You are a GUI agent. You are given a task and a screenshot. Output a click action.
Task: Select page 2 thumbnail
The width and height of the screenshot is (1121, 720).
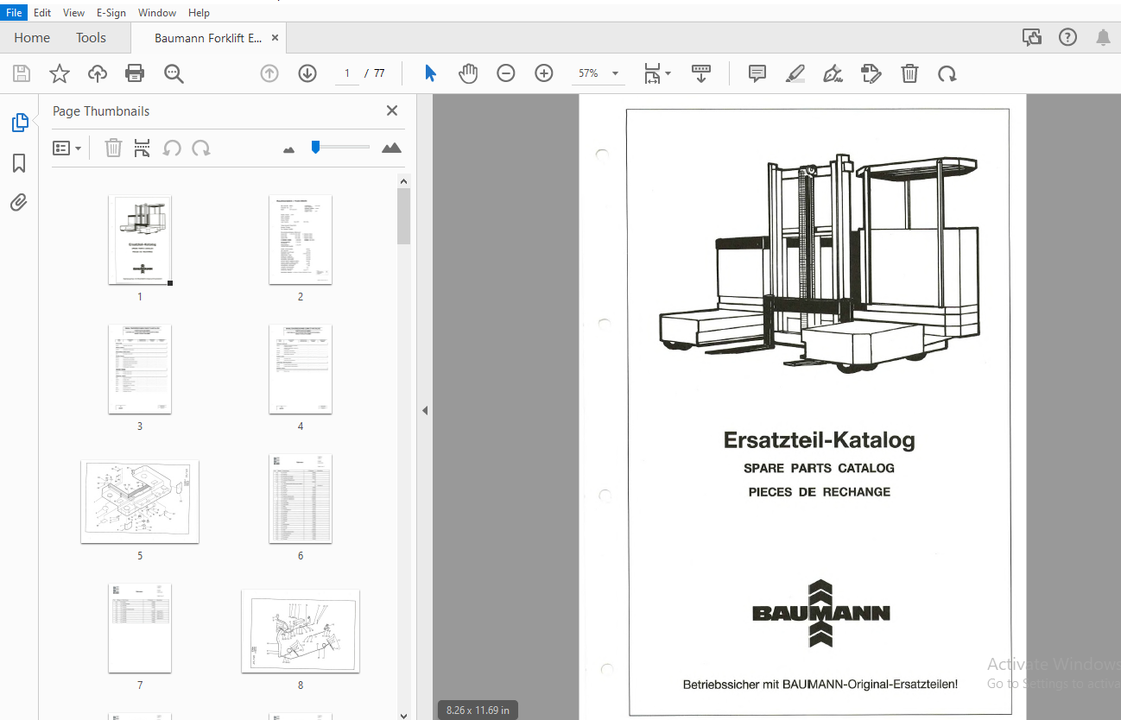[x=301, y=240]
